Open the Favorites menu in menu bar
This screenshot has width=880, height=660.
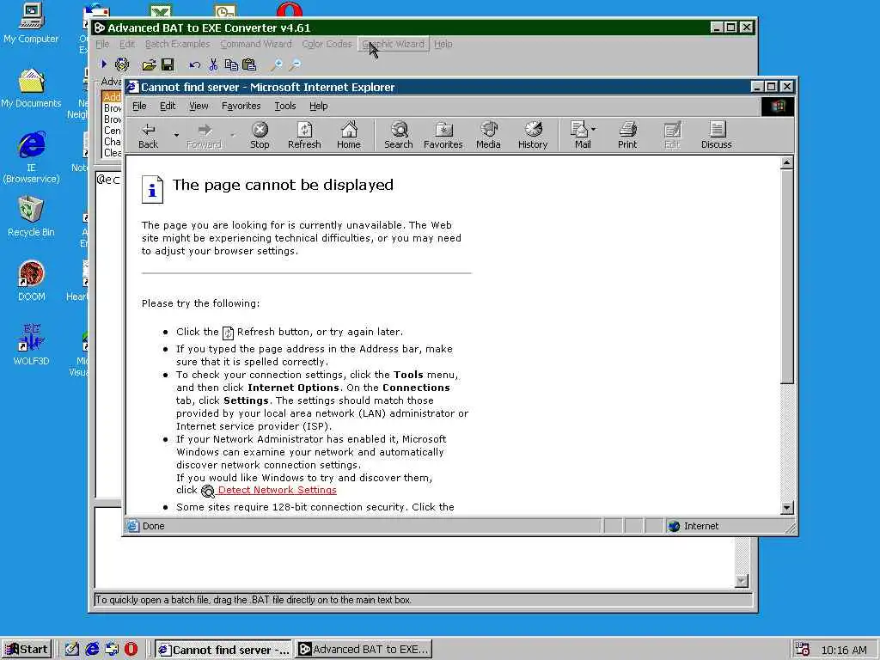click(x=241, y=106)
